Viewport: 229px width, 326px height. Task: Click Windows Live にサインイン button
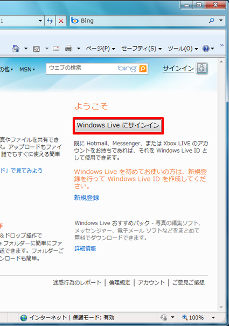pyautogui.click(x=118, y=125)
